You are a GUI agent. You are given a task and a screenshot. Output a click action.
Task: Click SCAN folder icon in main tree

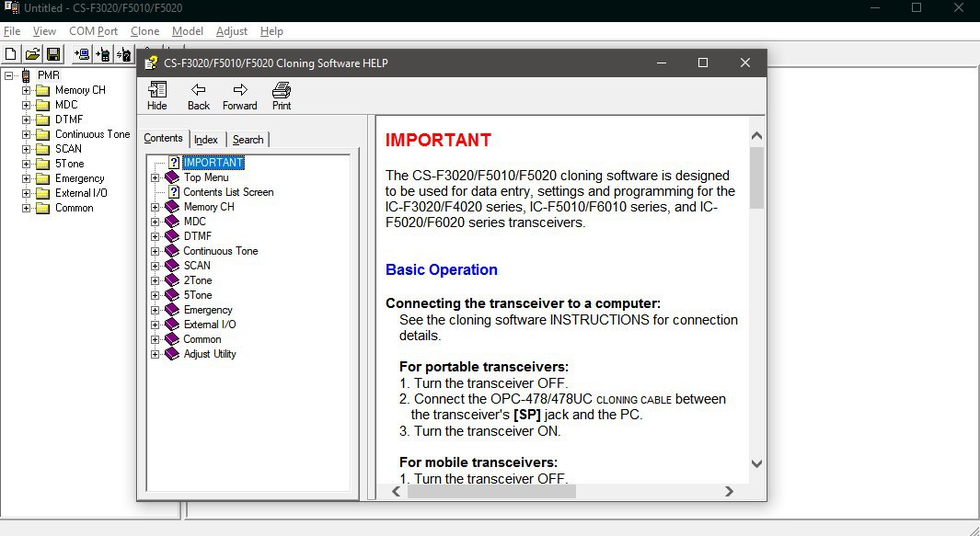point(42,149)
